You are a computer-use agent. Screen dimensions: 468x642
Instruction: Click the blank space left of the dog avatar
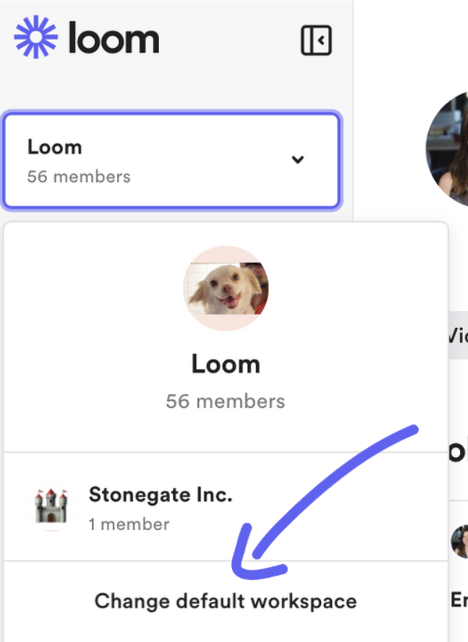tap(93, 289)
